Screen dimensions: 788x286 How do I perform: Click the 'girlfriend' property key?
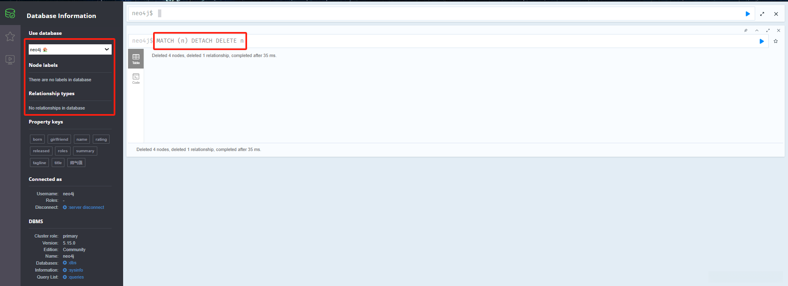(x=59, y=140)
